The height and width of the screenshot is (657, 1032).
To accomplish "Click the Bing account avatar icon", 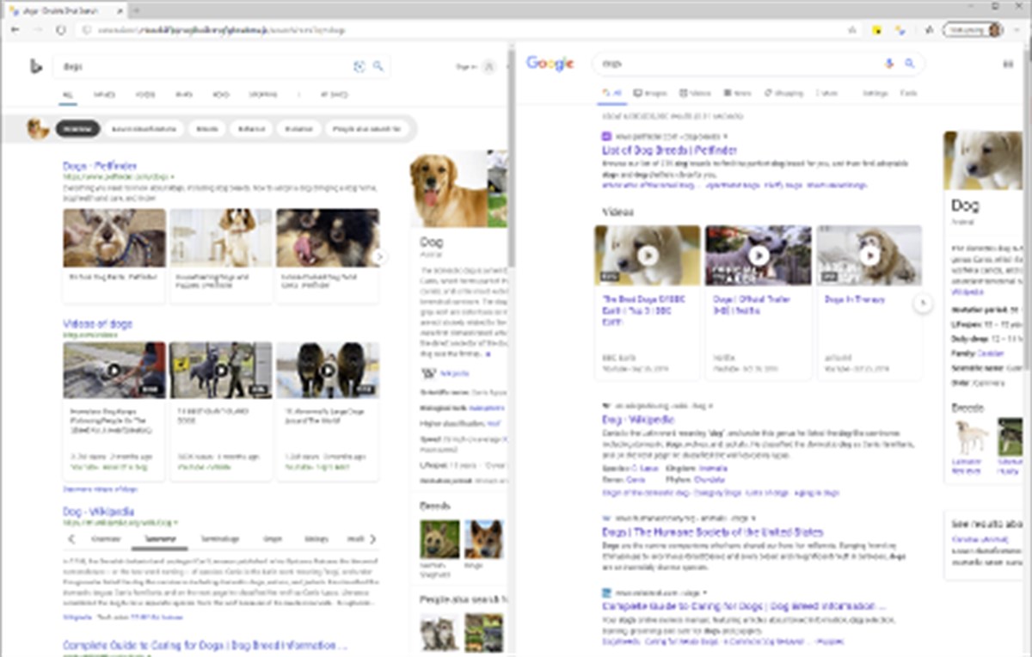I will click(x=489, y=66).
